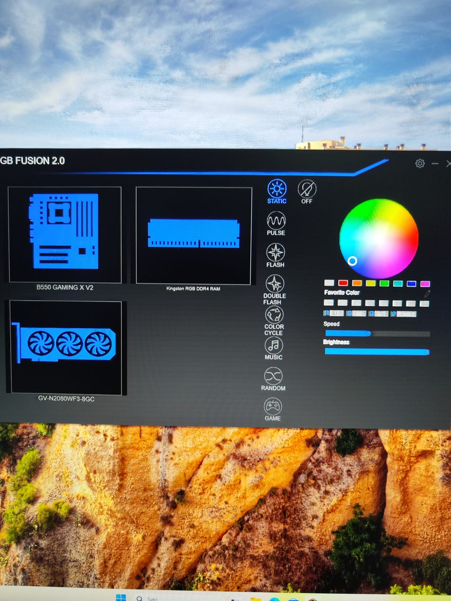The image size is (451, 601).
Task: Choose the cyan preset color
Action: click(398, 284)
